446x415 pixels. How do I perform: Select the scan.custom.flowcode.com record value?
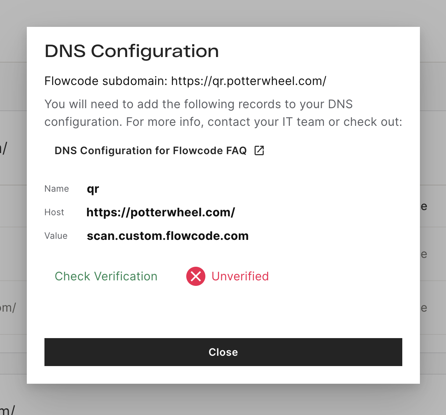pos(168,236)
